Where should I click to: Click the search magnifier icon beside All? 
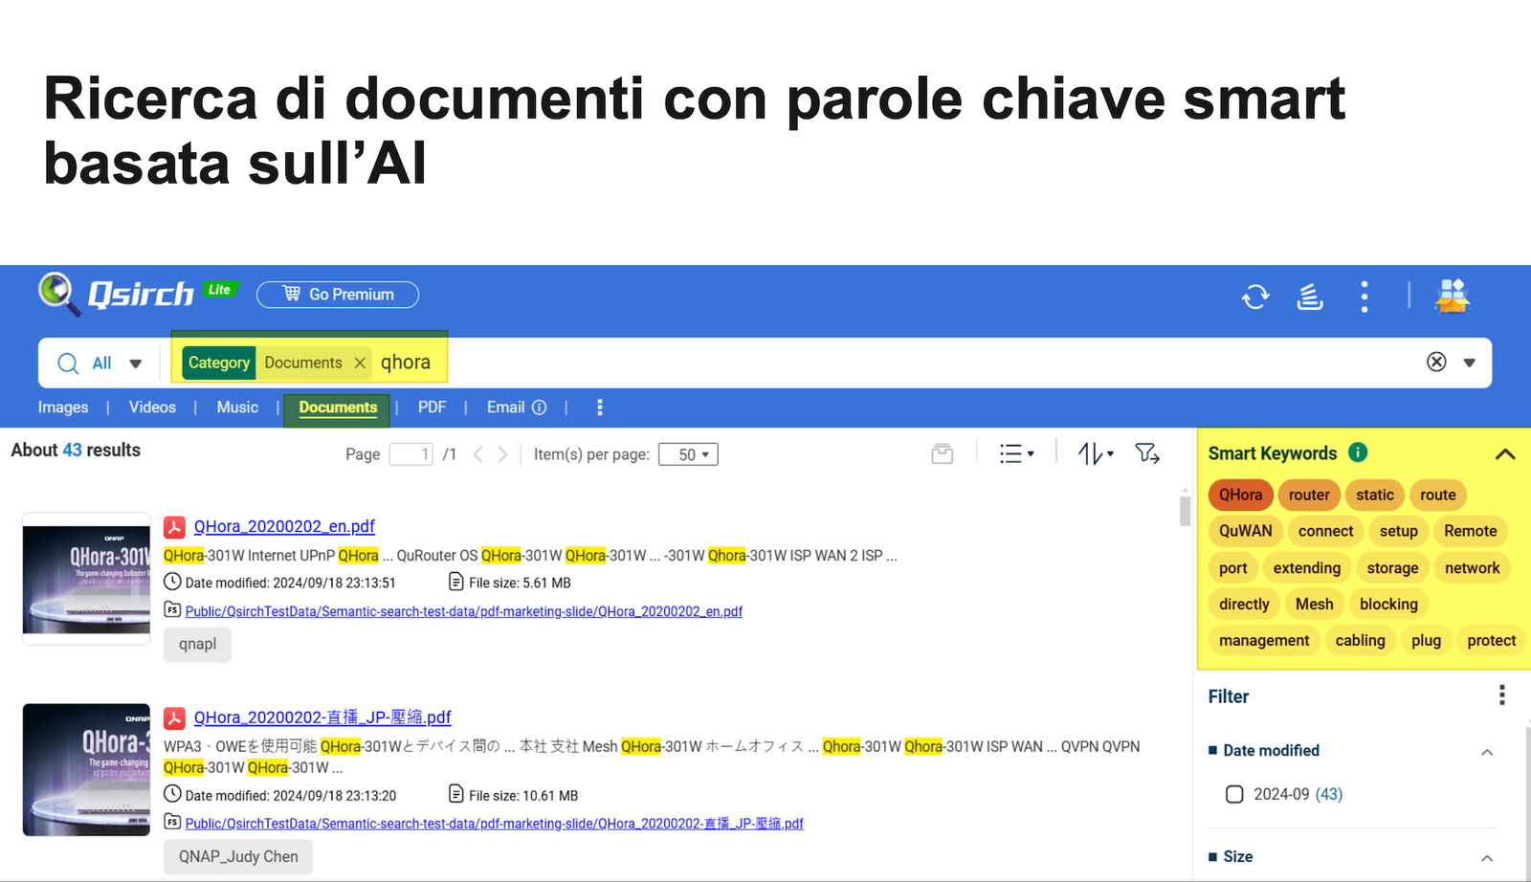pos(68,364)
